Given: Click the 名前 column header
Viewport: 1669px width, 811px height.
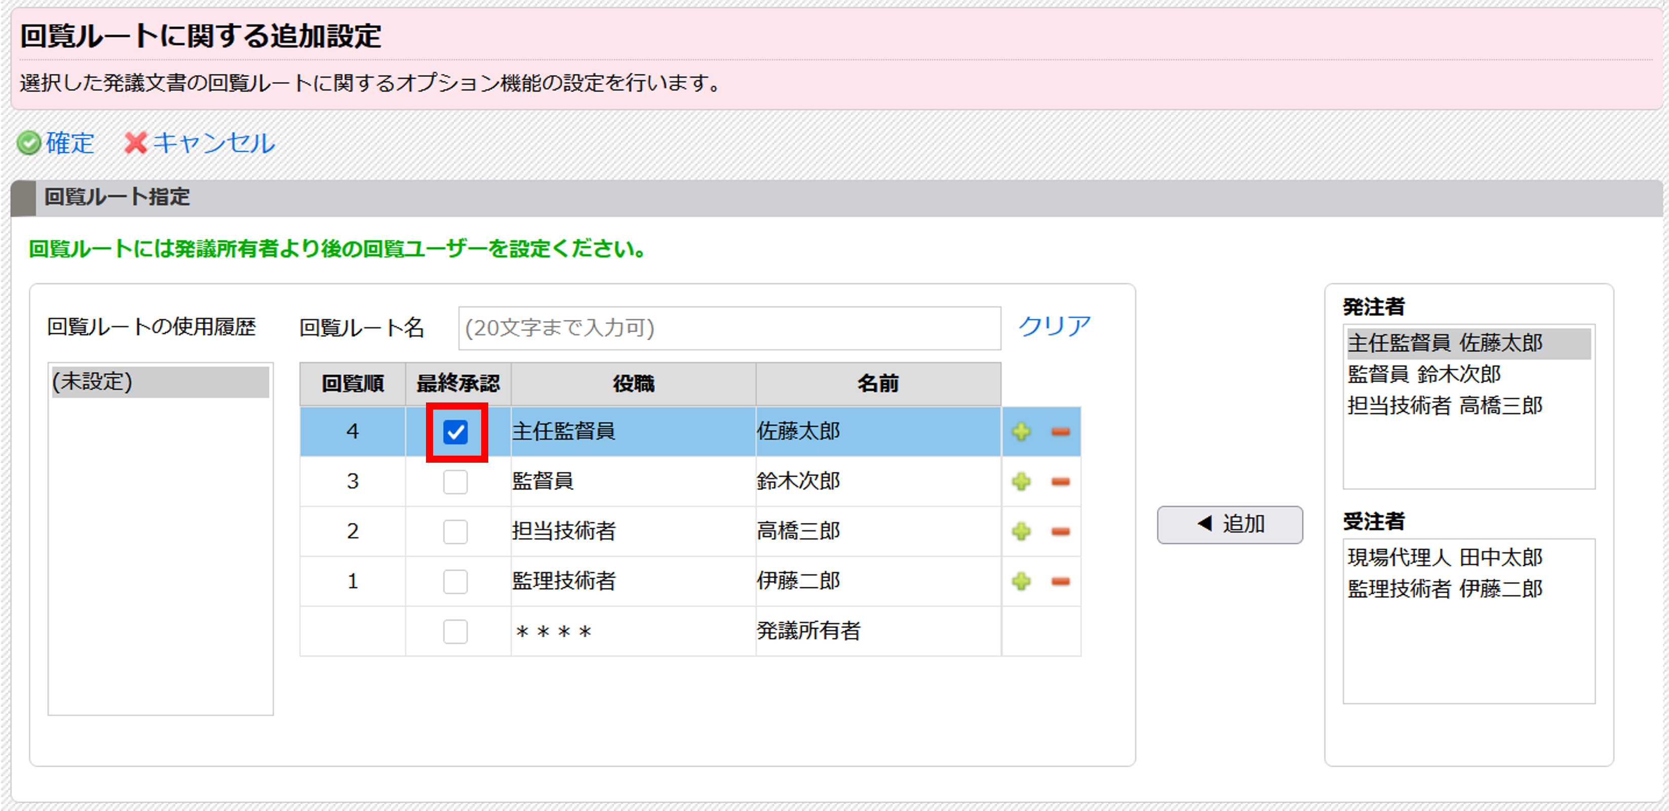Looking at the screenshot, I should coord(878,384).
